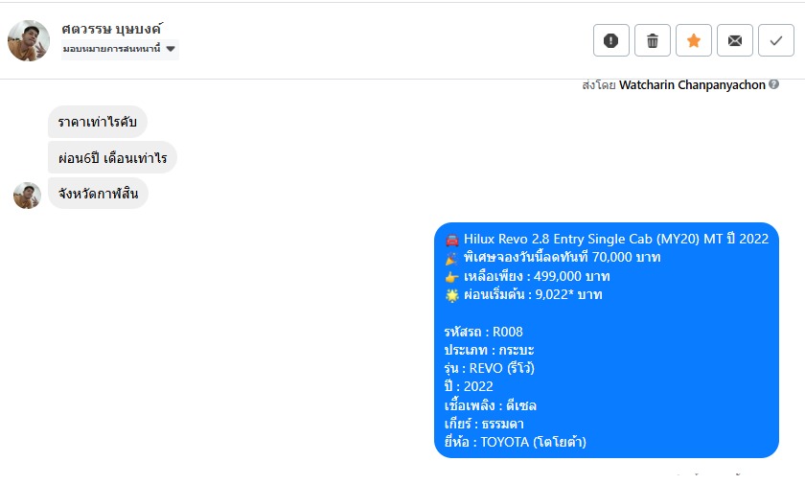Click red car emoji in message
805x484 pixels.
point(451,240)
